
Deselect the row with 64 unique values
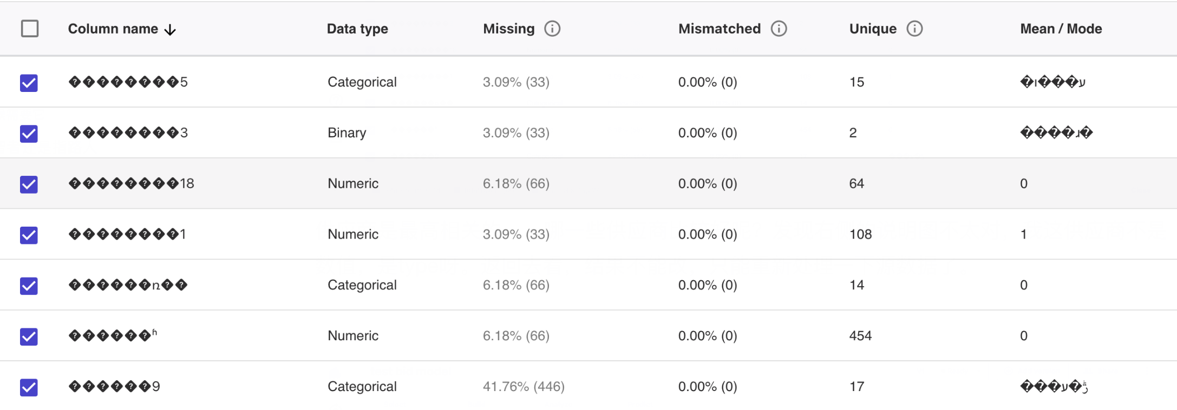(x=29, y=184)
